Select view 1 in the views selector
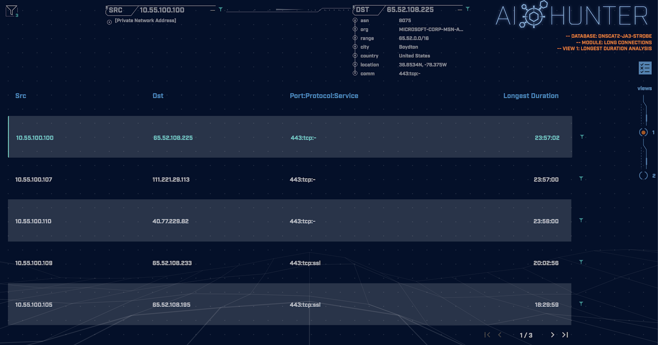This screenshot has width=658, height=345. (644, 132)
